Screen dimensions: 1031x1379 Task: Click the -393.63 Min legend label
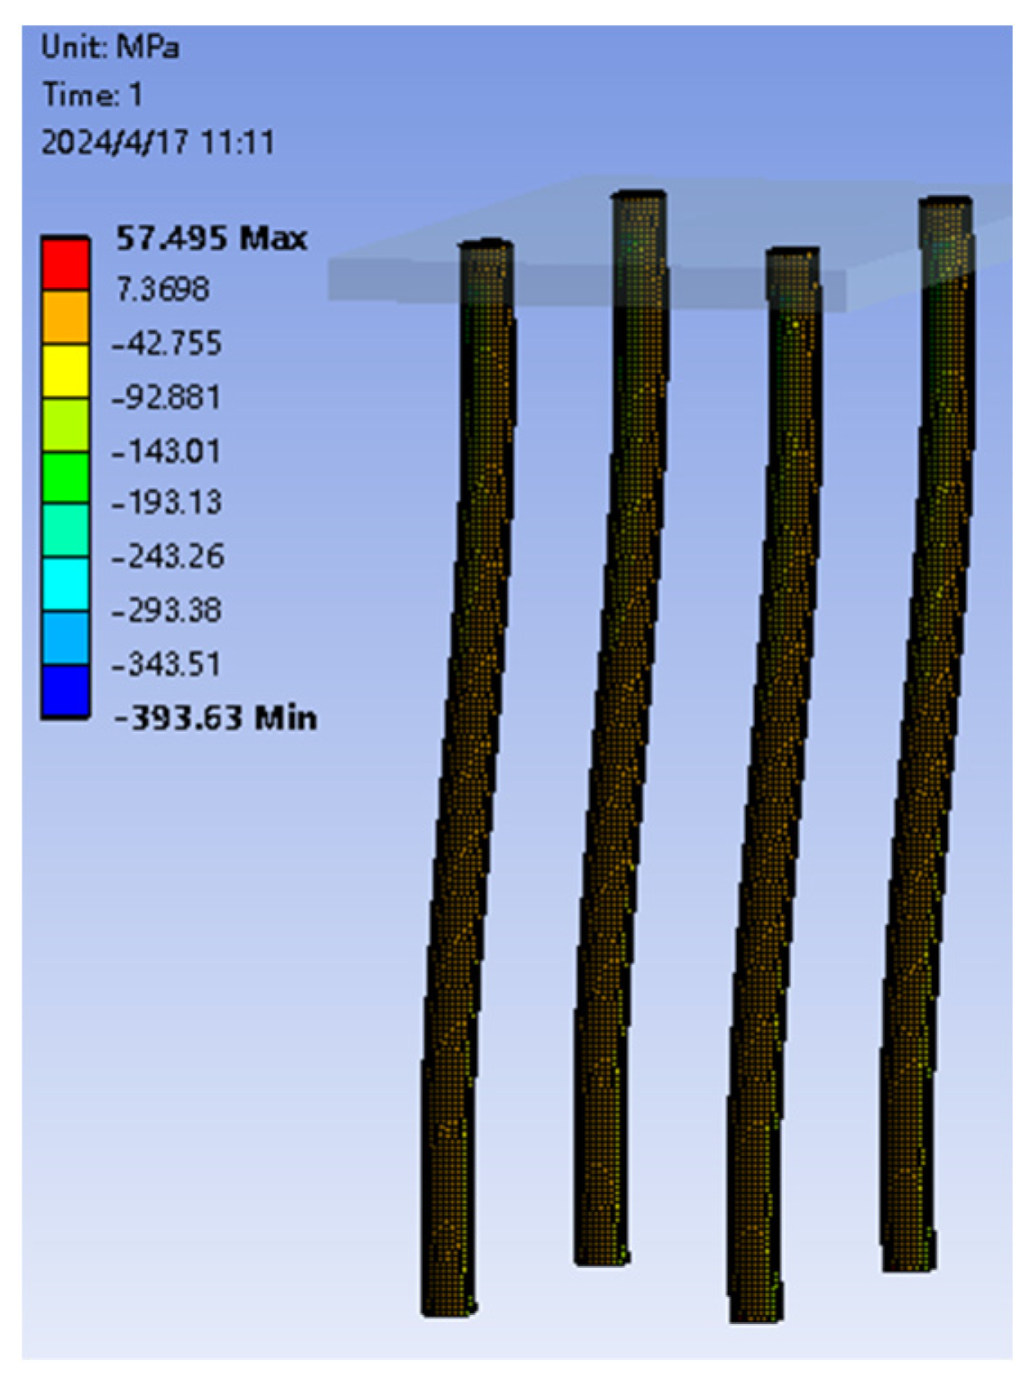(215, 718)
